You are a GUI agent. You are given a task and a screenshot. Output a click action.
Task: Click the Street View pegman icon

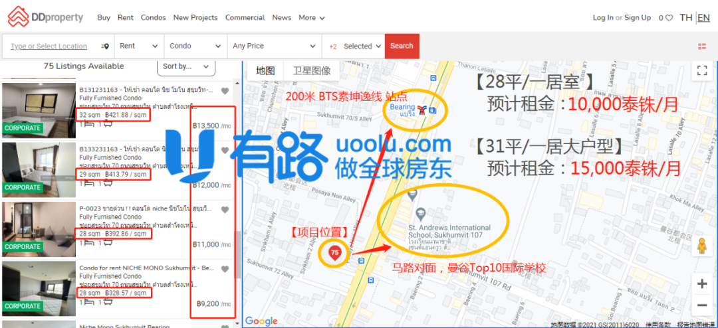tap(702, 246)
